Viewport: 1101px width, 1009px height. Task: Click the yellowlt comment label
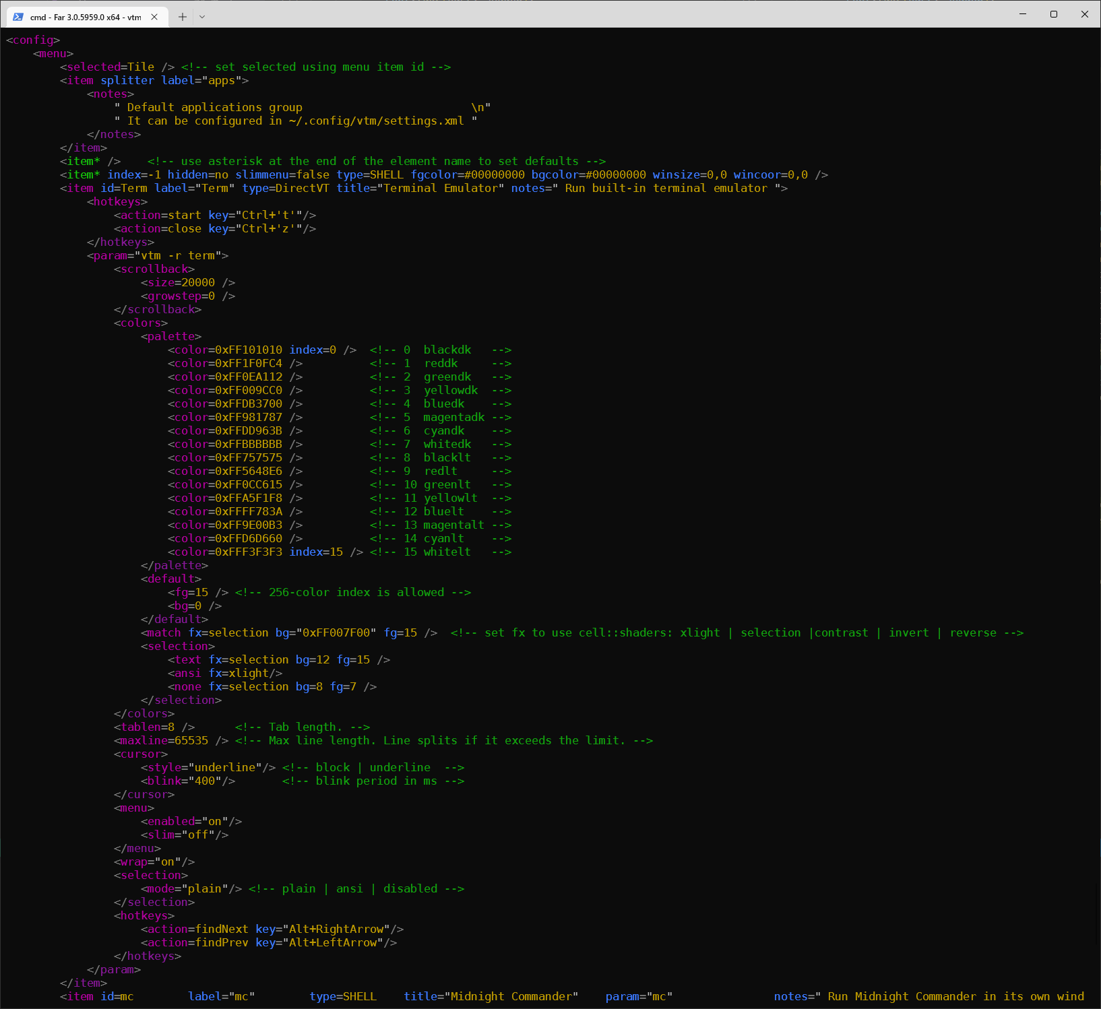pyautogui.click(x=451, y=498)
